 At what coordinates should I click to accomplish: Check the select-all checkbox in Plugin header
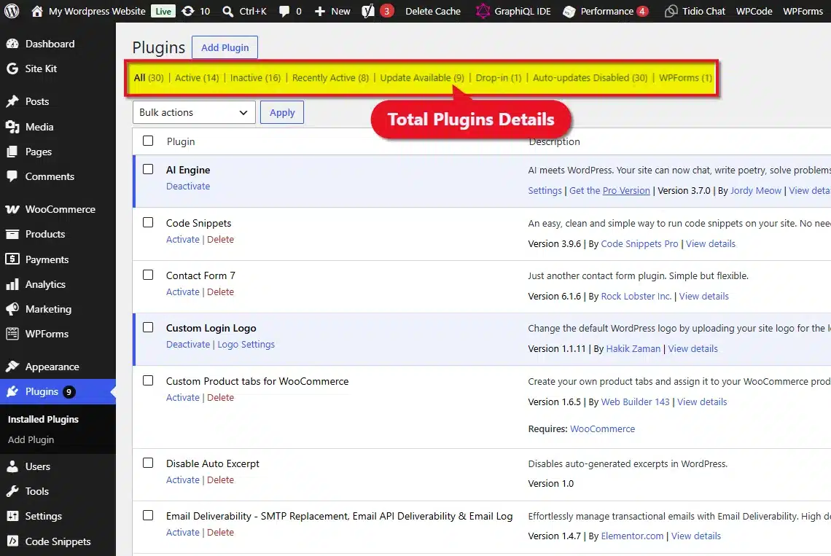coord(148,141)
